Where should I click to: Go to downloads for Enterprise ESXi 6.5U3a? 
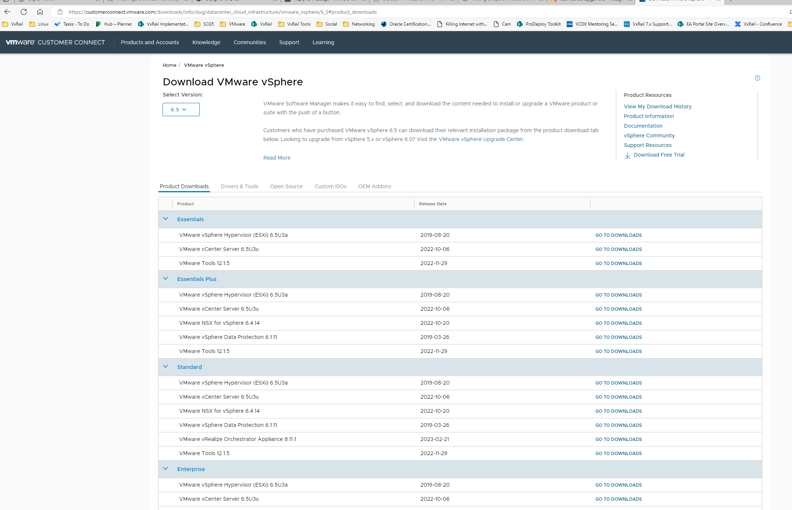(619, 485)
